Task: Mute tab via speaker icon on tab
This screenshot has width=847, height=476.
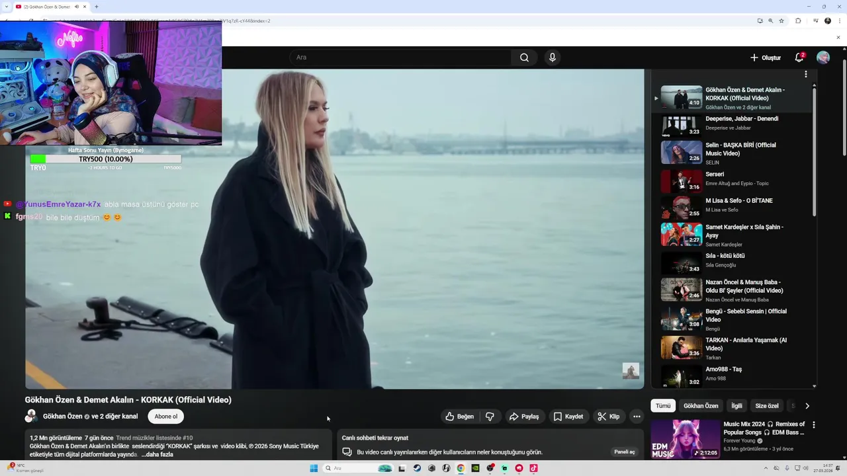Action: [x=76, y=7]
